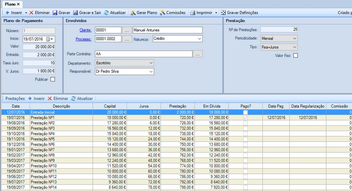Click the Gravar e Sair icon
352x191 pixels.
76,13
